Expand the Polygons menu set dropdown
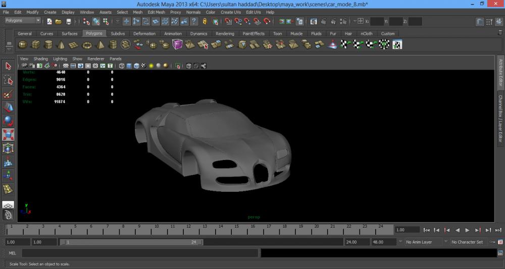 click(x=23, y=21)
